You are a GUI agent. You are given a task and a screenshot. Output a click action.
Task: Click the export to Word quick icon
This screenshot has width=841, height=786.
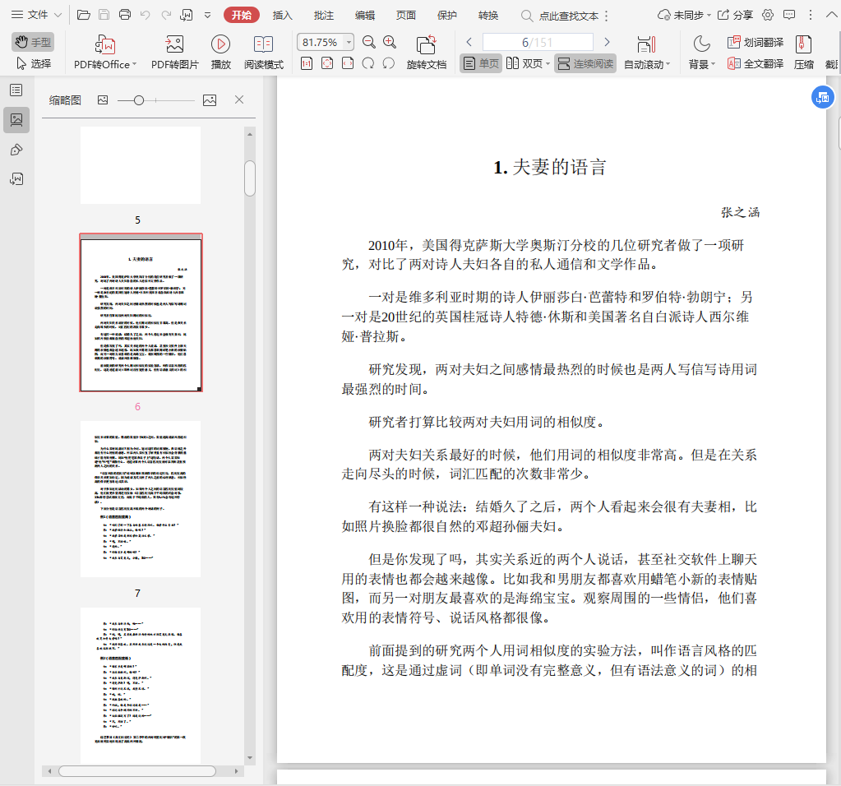pyautogui.click(x=187, y=15)
